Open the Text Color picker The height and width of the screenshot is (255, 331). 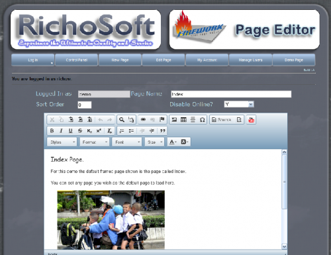[173, 142]
